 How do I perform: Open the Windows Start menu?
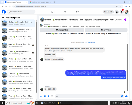point(2,103)
